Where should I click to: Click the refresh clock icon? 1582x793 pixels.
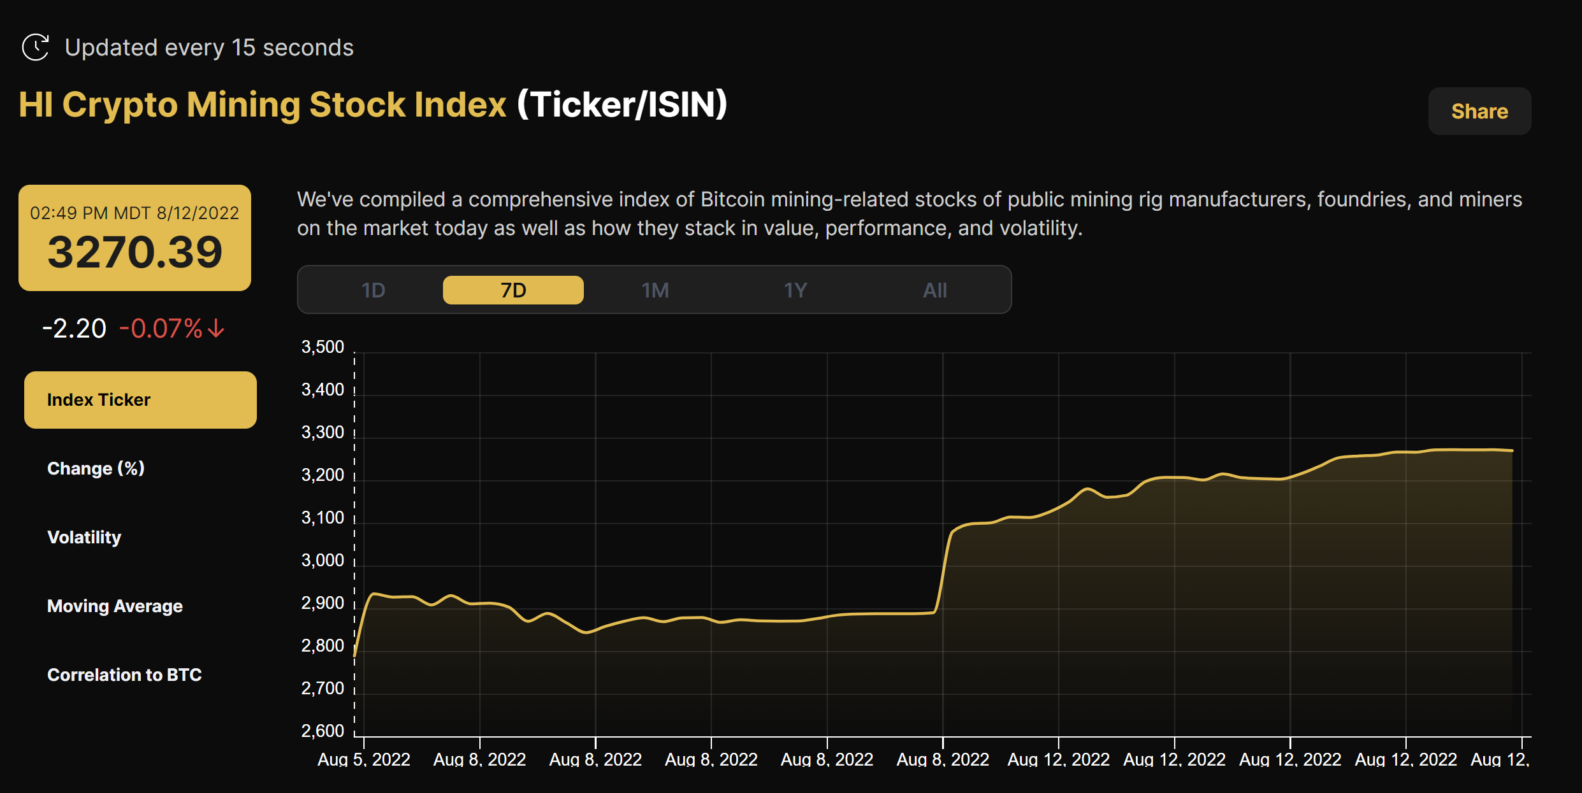tap(36, 48)
